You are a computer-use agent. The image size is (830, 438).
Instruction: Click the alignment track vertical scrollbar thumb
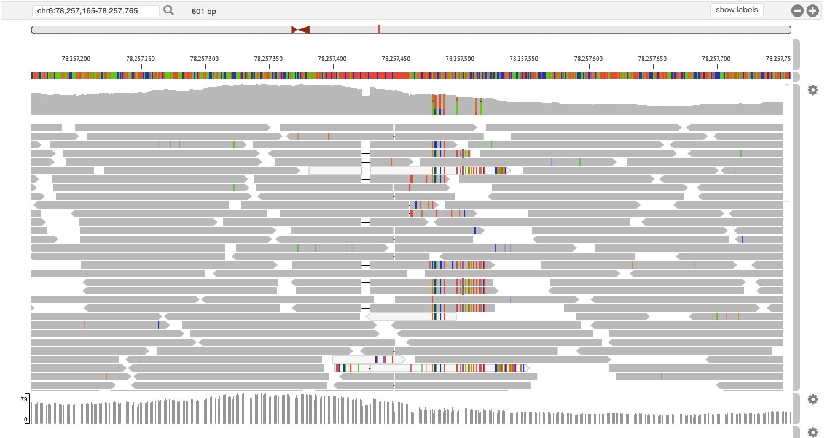click(787, 143)
